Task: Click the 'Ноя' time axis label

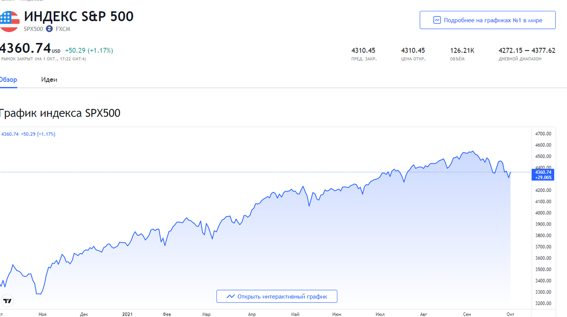Action: pos(43,314)
